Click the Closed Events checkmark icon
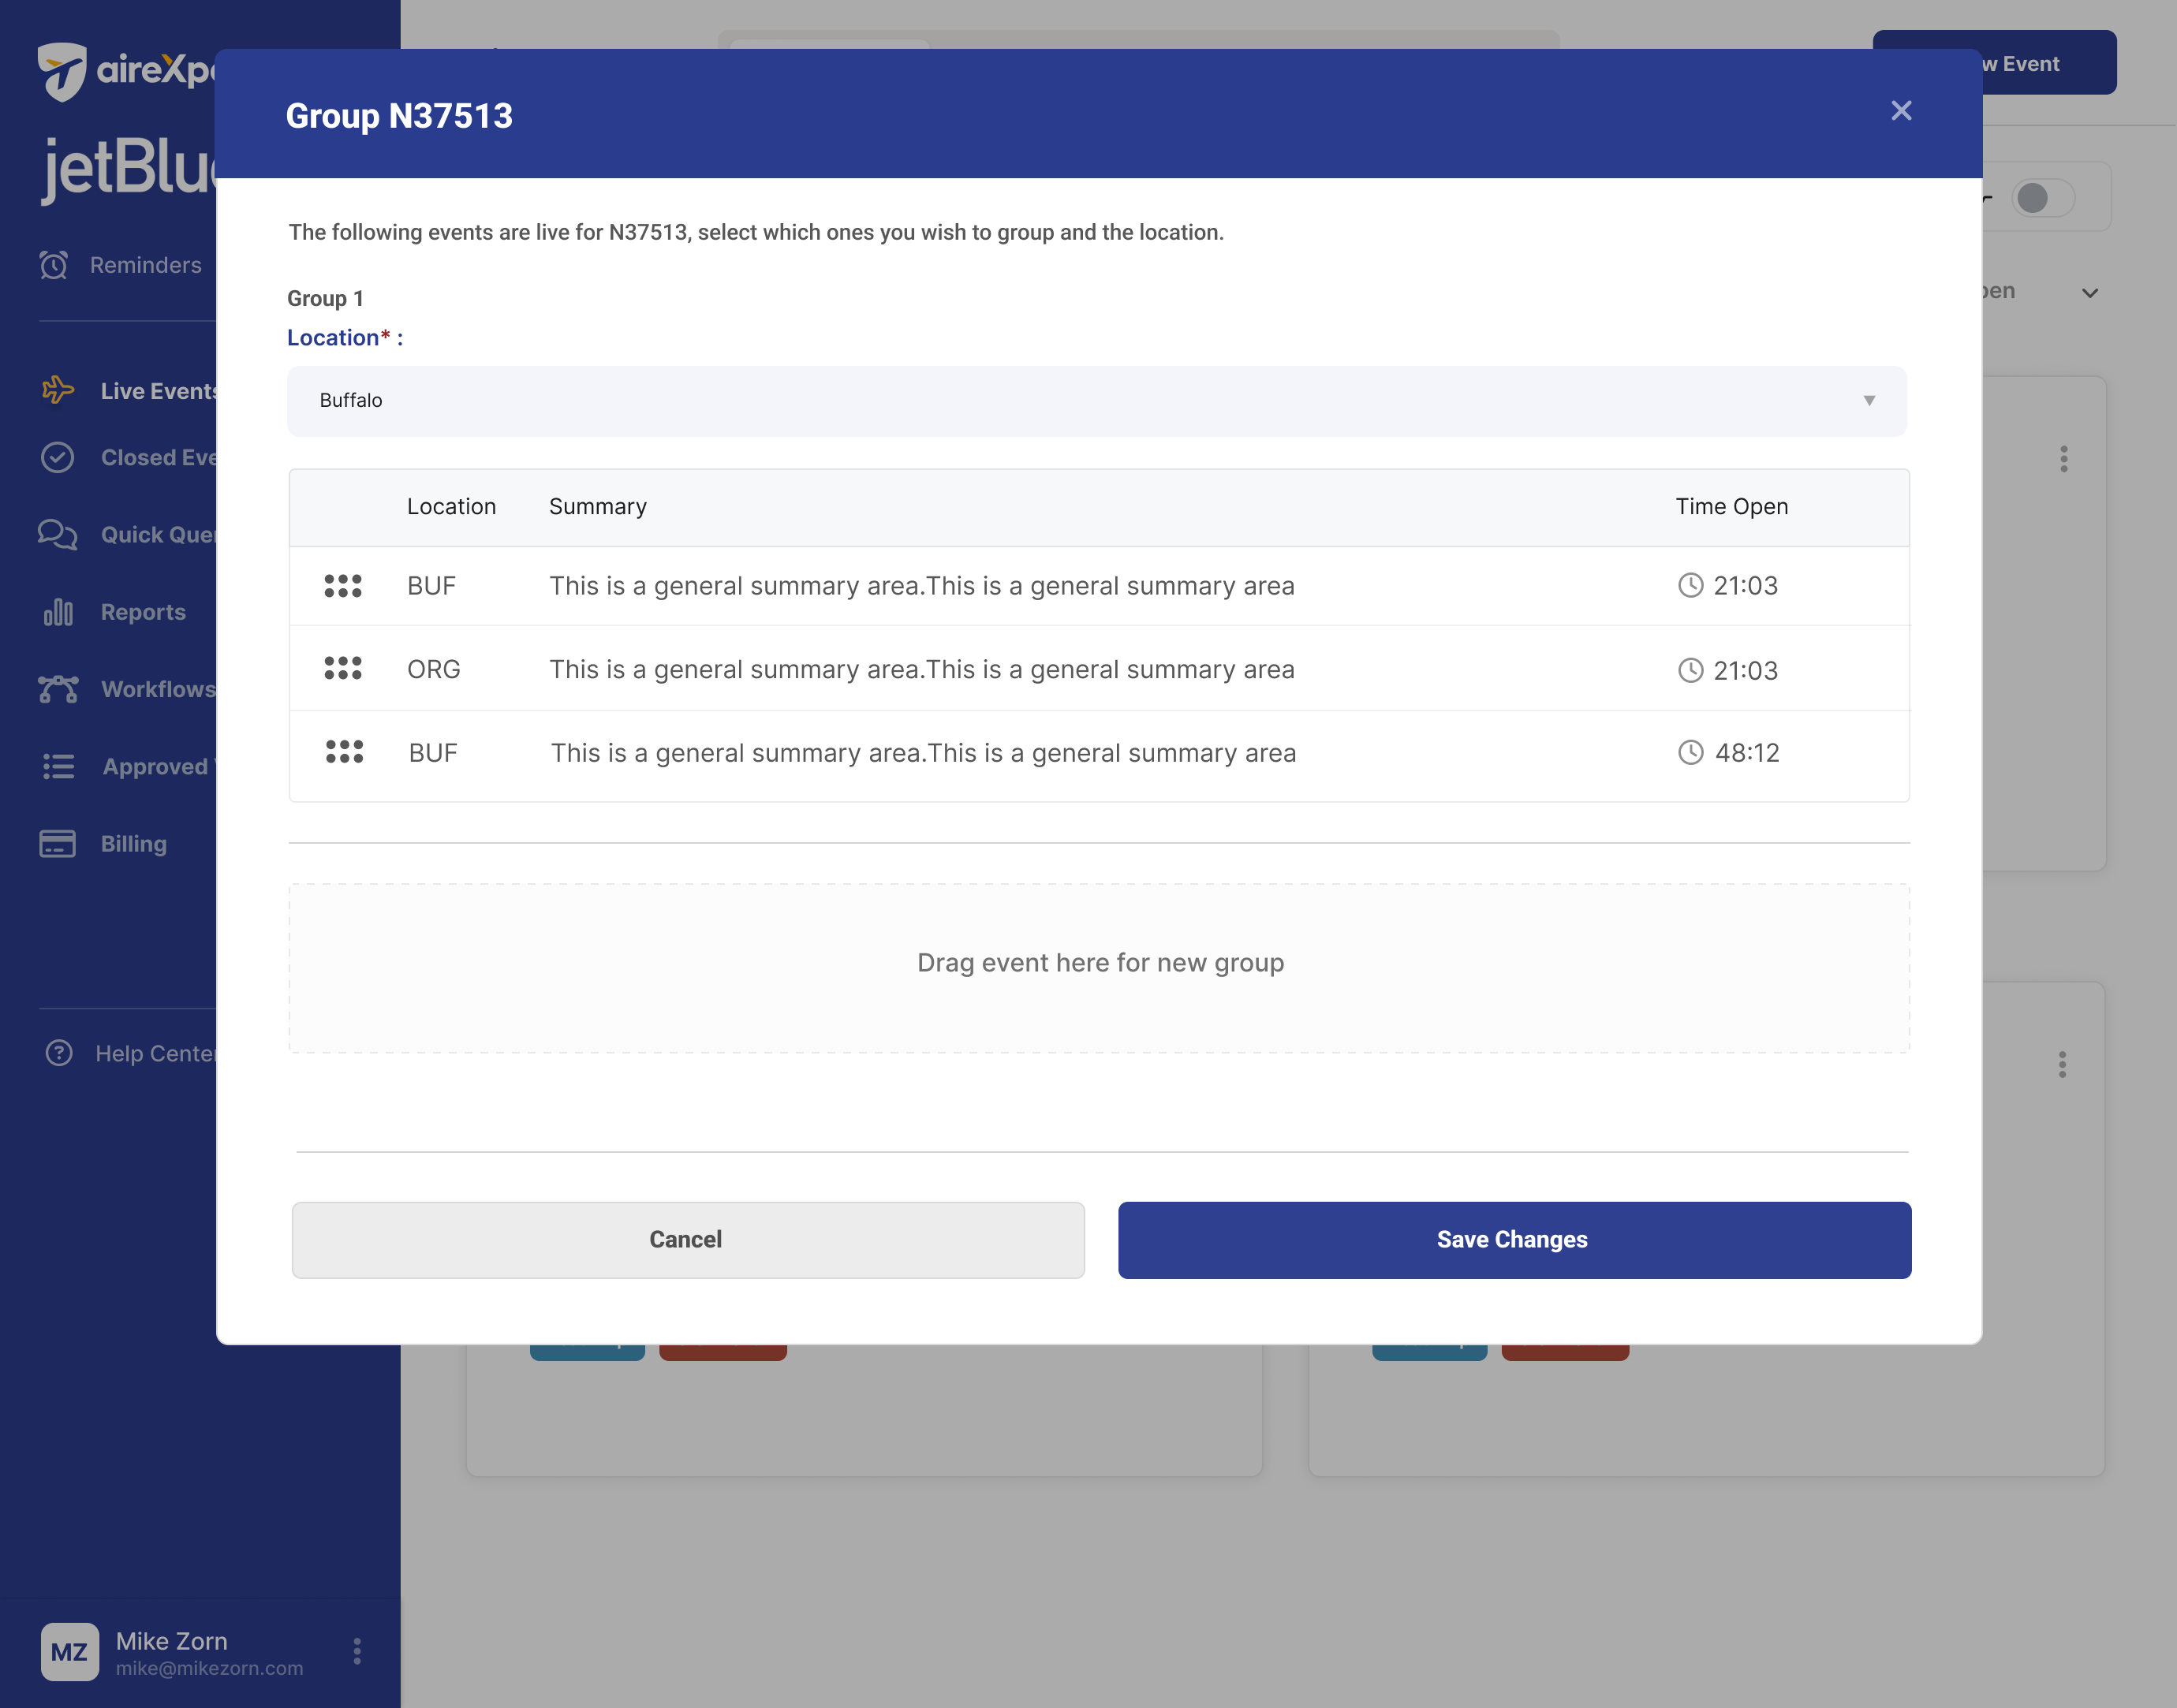 point(57,458)
